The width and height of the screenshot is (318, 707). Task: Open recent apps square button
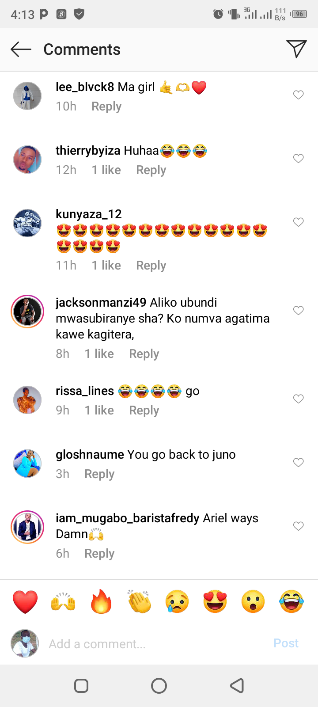(x=81, y=686)
